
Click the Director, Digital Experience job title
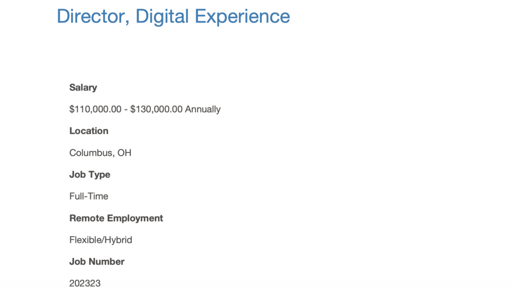[173, 16]
